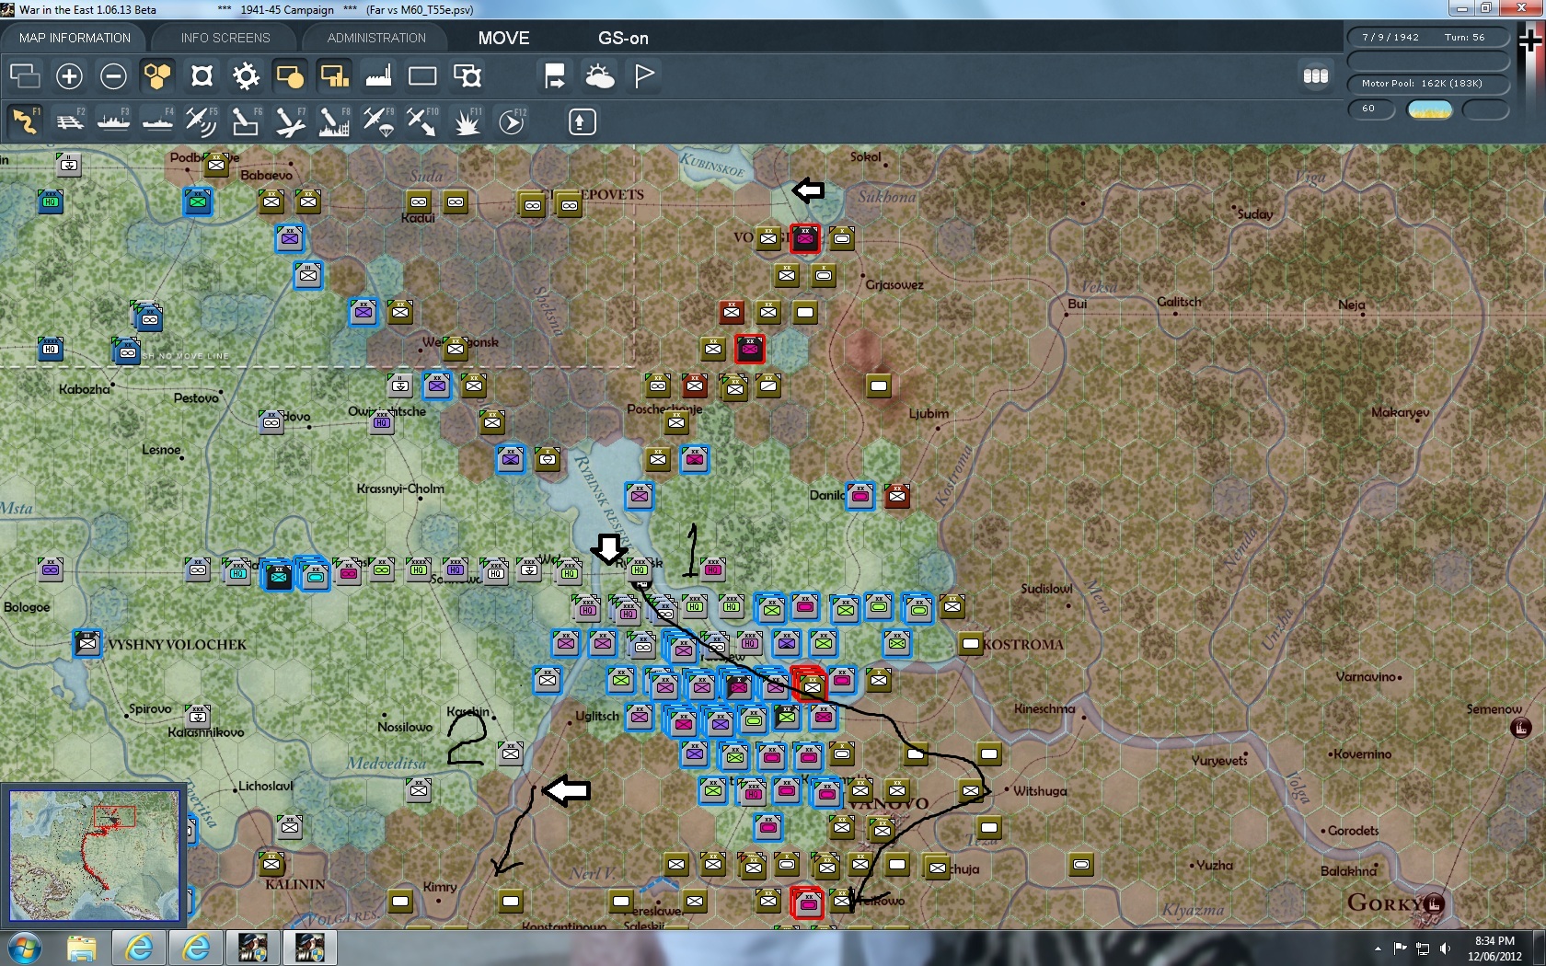Click the German cross faction flag

[x=1531, y=41]
